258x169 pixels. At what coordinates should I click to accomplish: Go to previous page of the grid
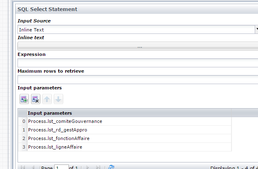[33, 167]
